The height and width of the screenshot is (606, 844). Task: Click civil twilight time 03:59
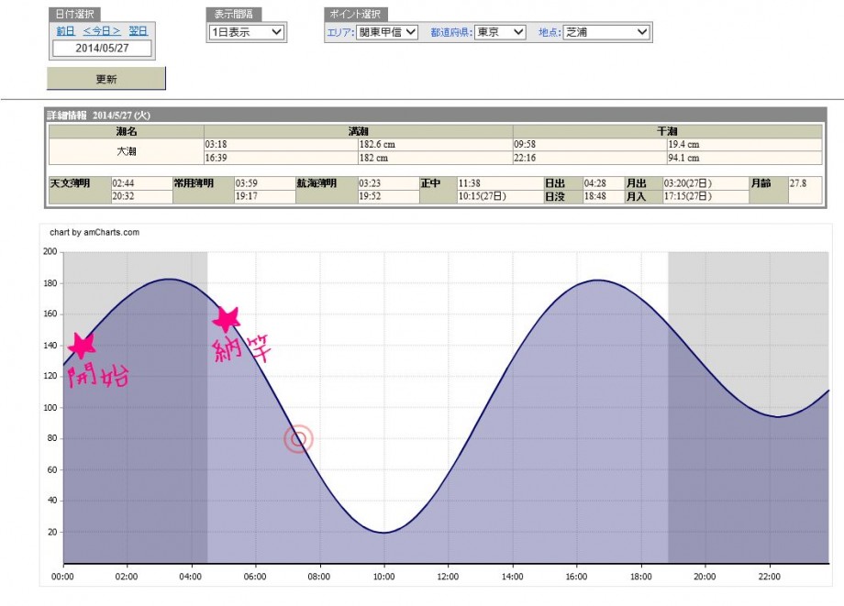coord(265,182)
